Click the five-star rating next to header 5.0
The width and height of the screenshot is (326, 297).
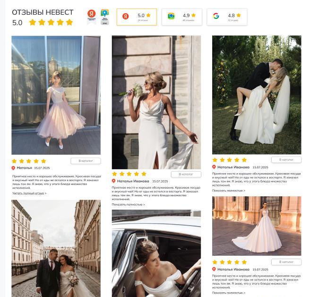point(51,22)
